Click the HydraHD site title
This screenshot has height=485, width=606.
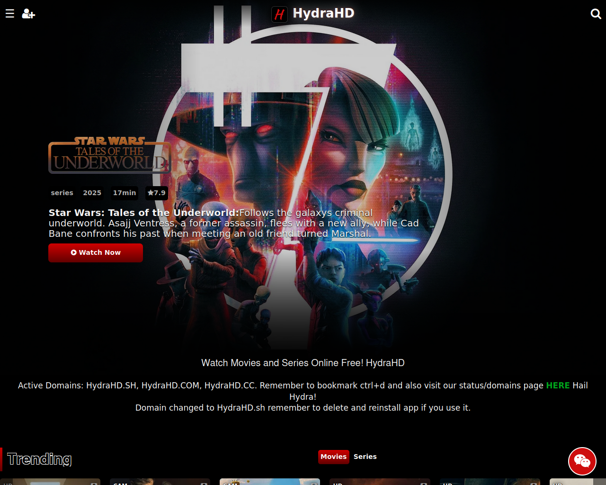click(x=323, y=13)
